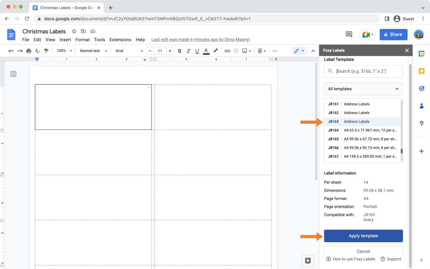Open Google Tasks from the side panel
Image resolution: width=430 pixels, height=269 pixels.
click(x=421, y=88)
